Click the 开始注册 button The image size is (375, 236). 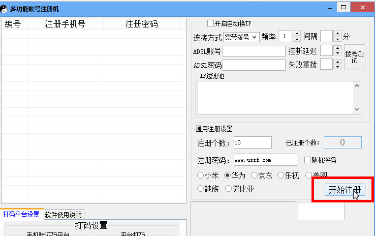point(345,190)
